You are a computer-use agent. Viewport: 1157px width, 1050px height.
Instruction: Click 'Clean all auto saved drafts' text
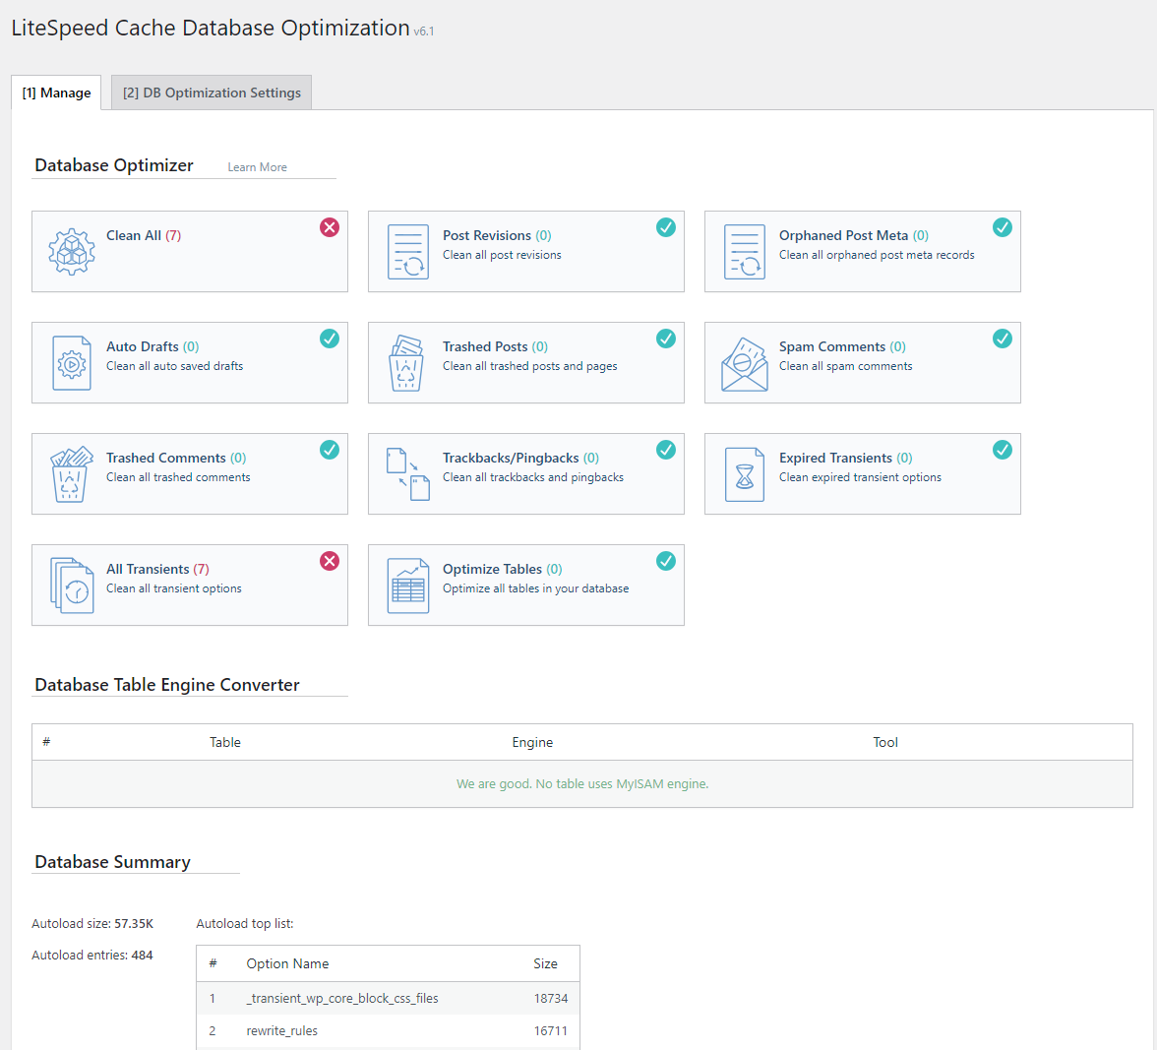click(x=175, y=367)
